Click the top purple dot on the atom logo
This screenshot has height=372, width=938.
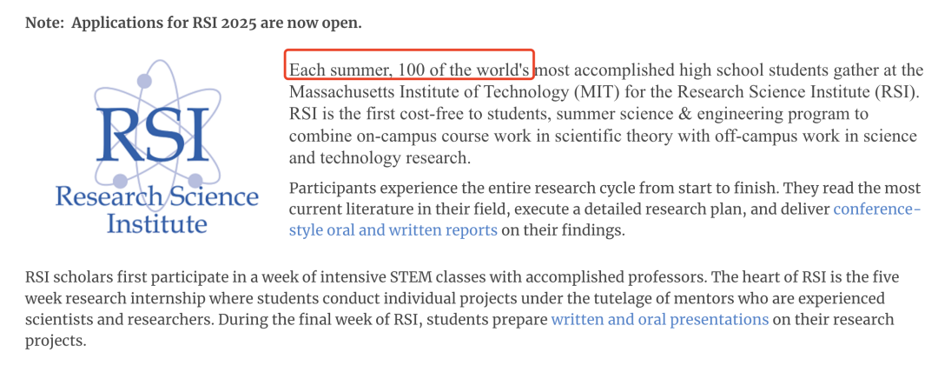click(x=144, y=81)
